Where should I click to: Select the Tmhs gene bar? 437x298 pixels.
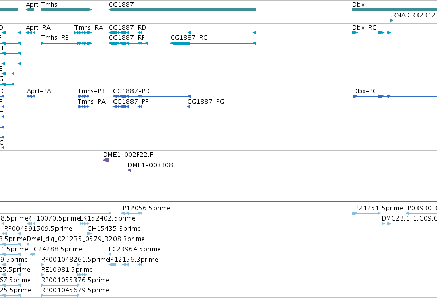(66, 10)
